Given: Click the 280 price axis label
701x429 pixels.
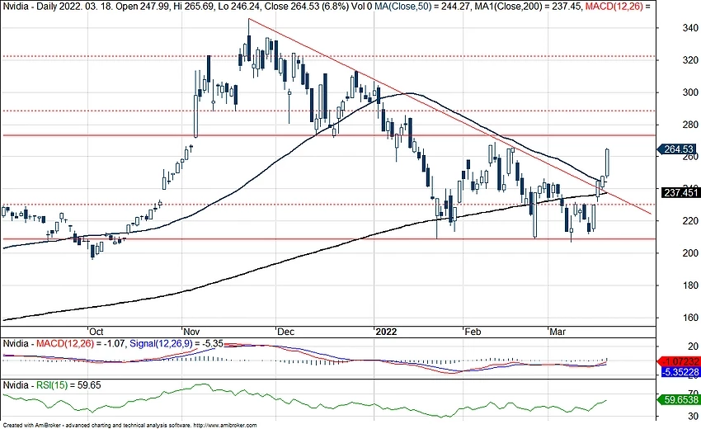Looking at the screenshot, I should 690,125.
